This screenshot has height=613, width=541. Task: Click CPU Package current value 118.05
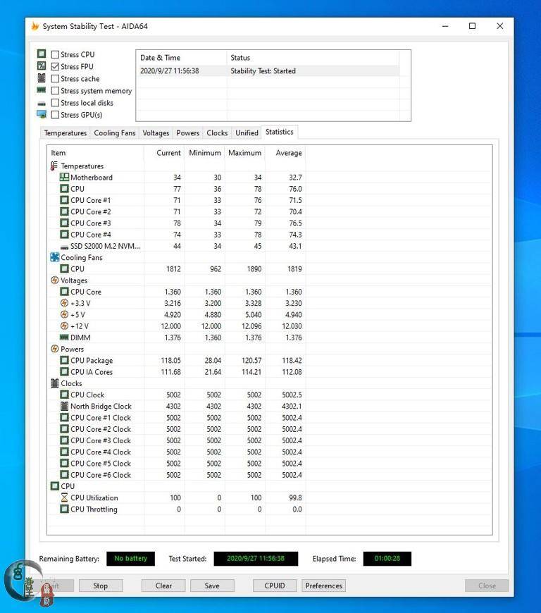point(170,361)
